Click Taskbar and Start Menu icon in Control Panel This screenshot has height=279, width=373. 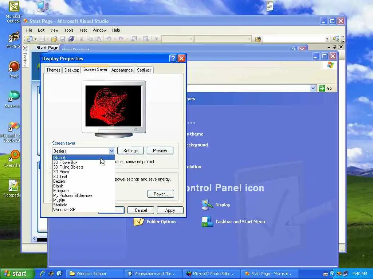pos(207,221)
